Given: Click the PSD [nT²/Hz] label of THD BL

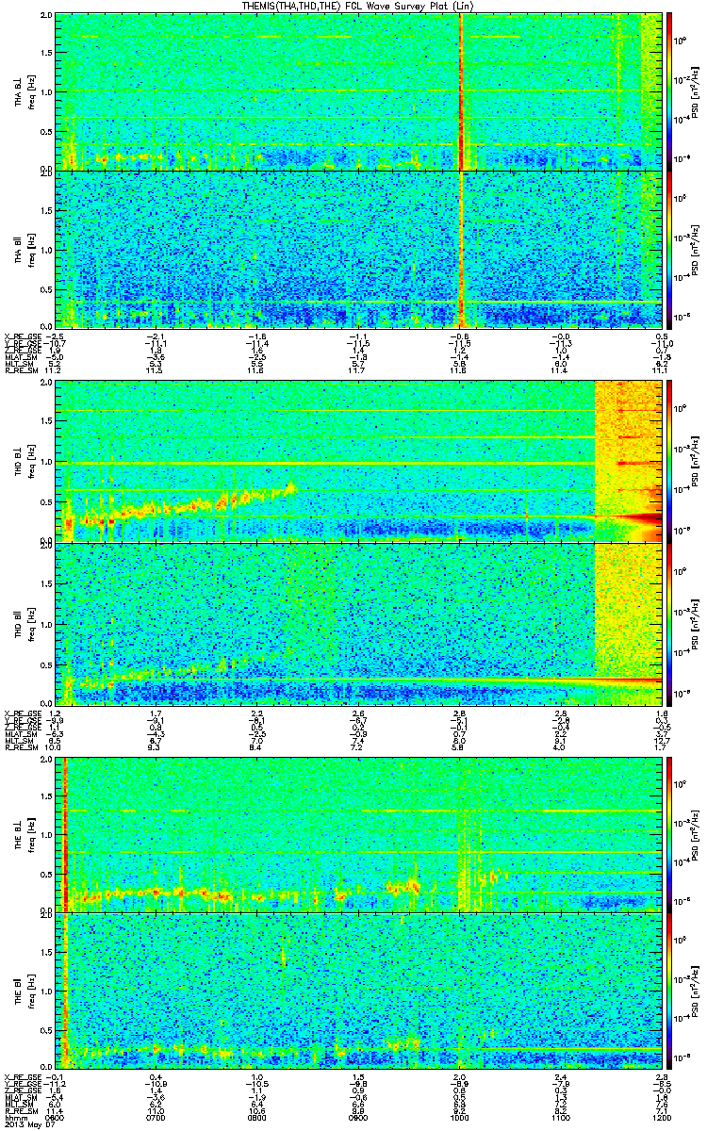Looking at the screenshot, I should coord(694,462).
